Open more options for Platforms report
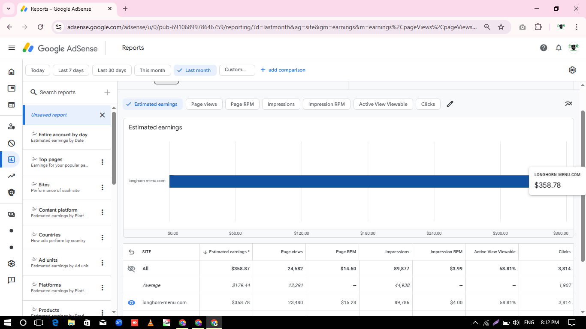The height and width of the screenshot is (329, 586). pos(102,287)
